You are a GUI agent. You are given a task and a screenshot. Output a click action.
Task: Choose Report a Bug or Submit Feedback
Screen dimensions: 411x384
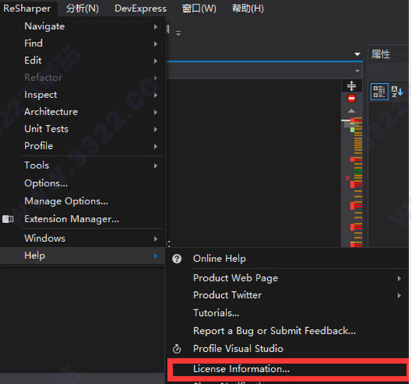tap(287, 331)
